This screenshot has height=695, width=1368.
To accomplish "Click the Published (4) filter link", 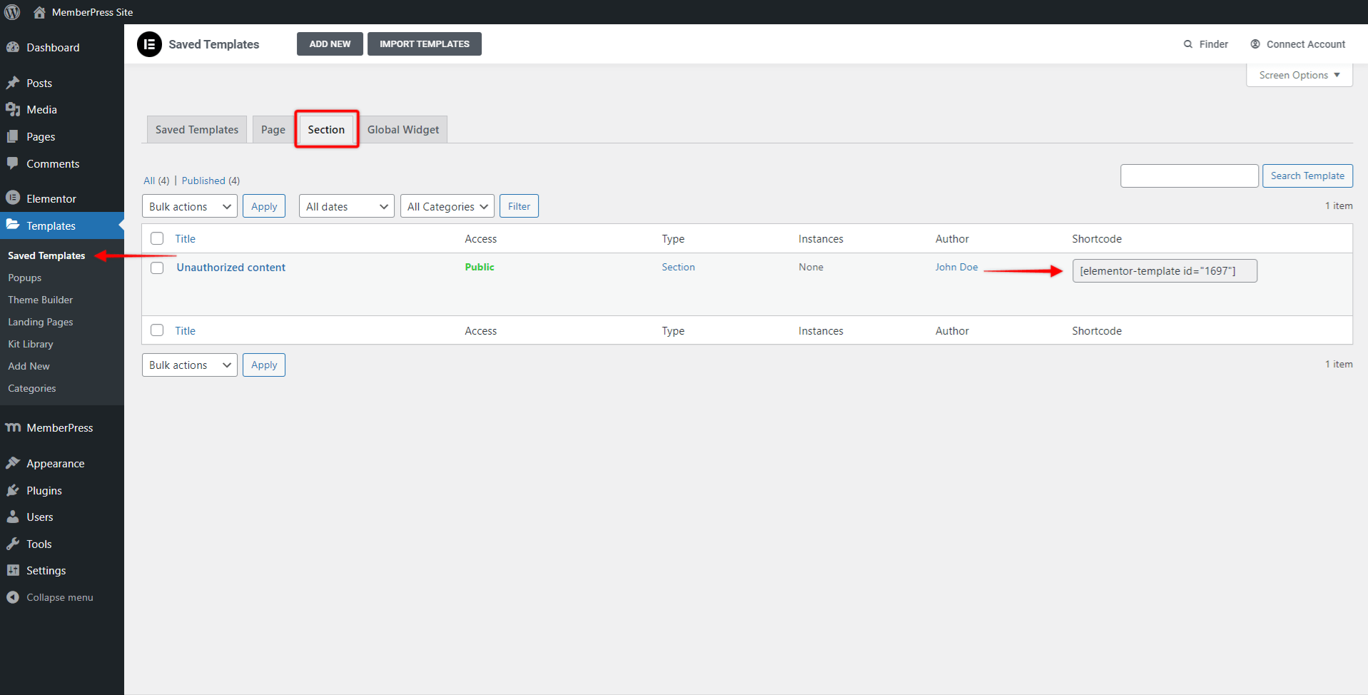I will click(211, 181).
